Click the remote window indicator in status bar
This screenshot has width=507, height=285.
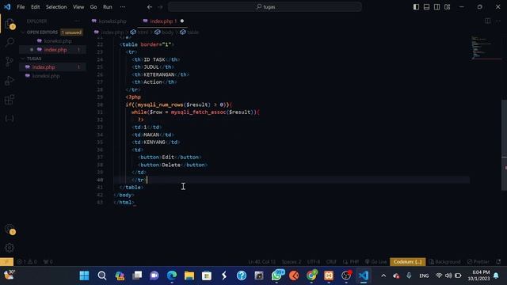6,262
